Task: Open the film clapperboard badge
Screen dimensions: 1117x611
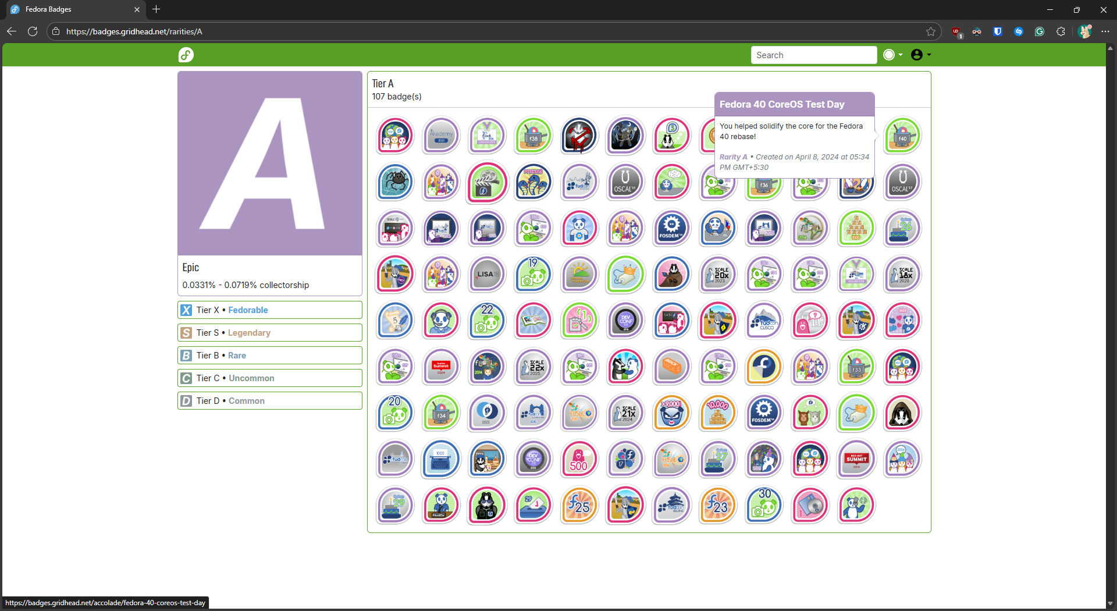Action: [487, 182]
